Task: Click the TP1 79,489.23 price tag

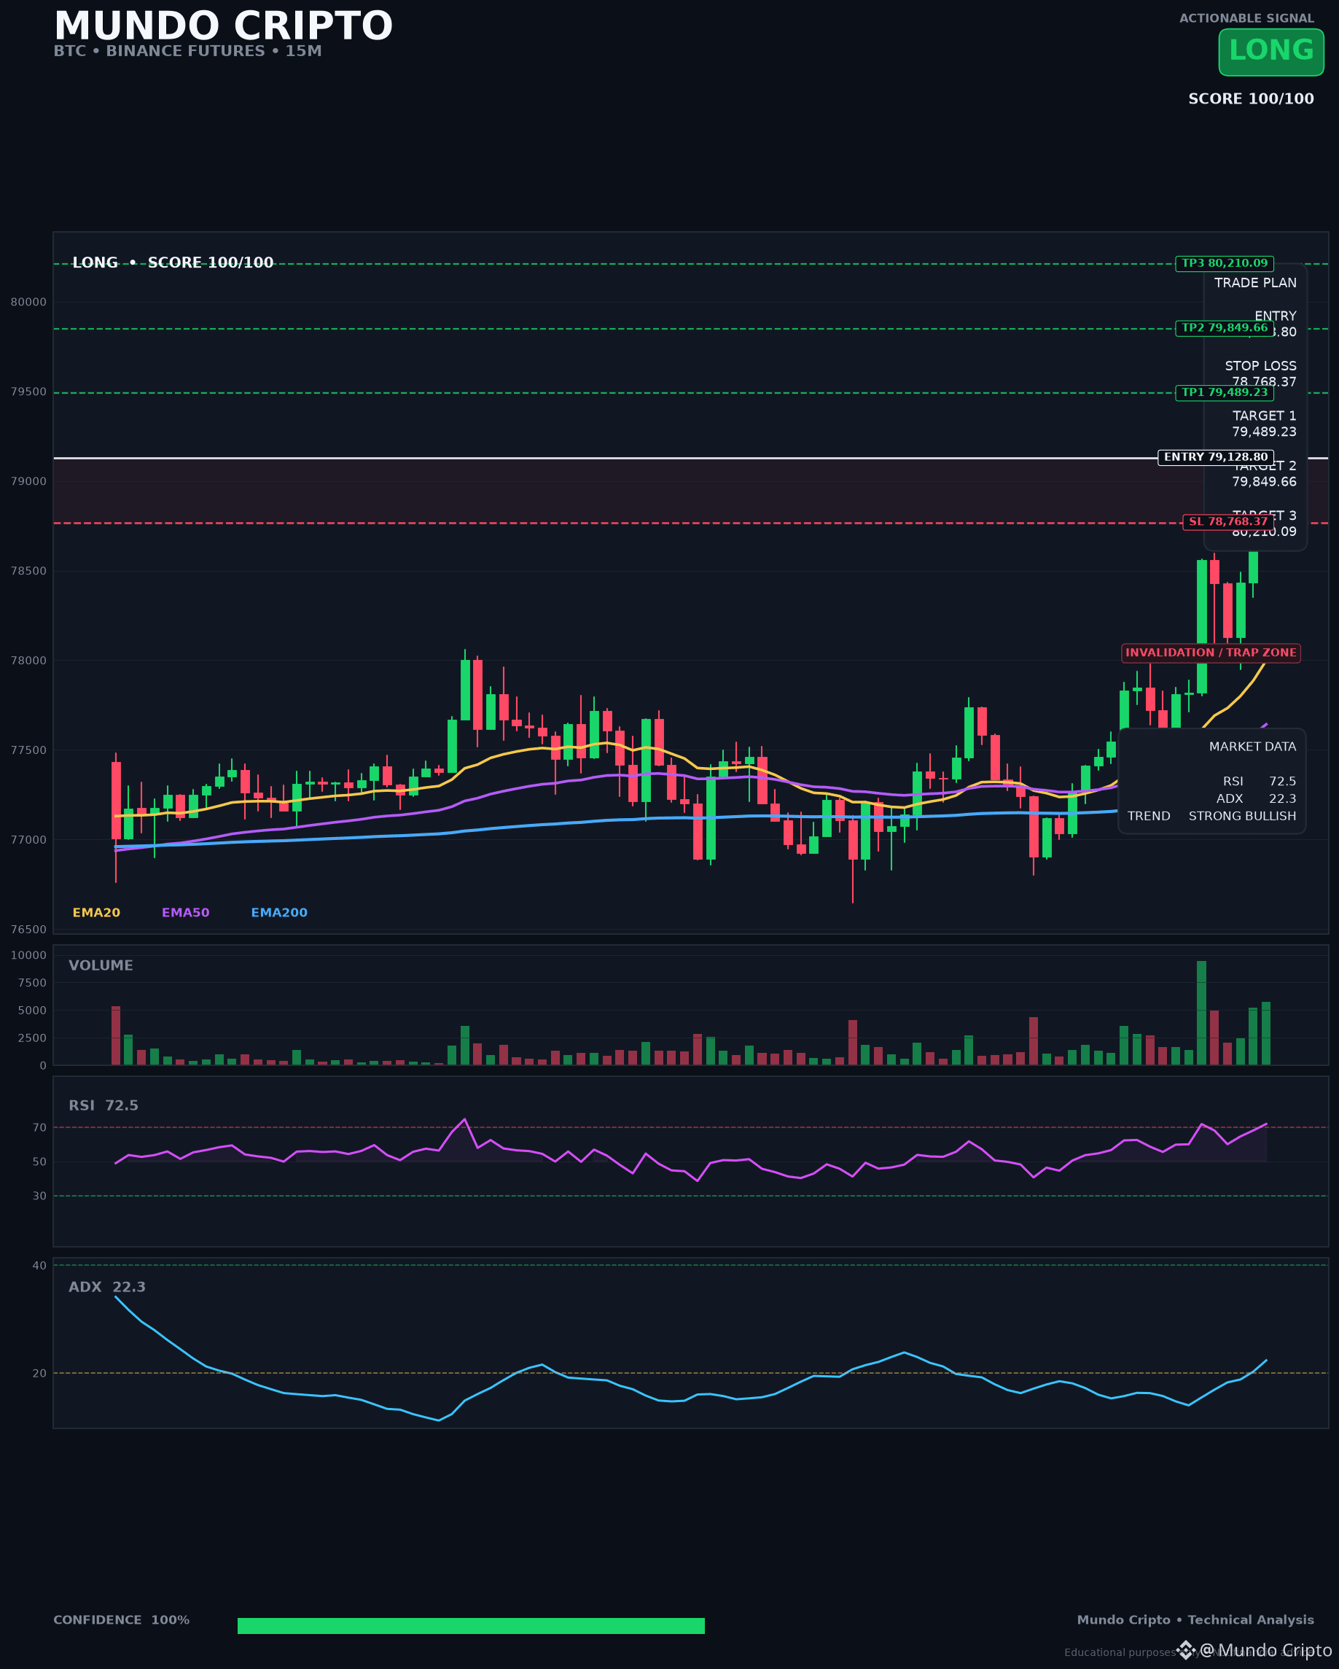Action: point(1225,392)
